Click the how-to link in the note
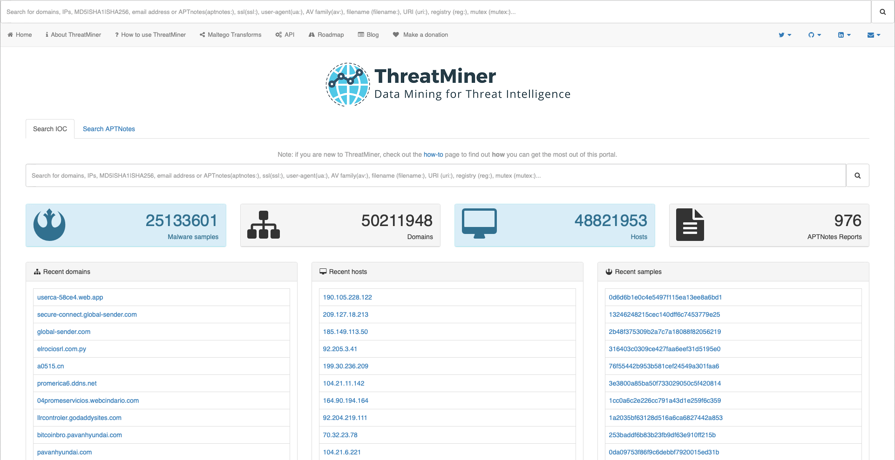 (433, 154)
